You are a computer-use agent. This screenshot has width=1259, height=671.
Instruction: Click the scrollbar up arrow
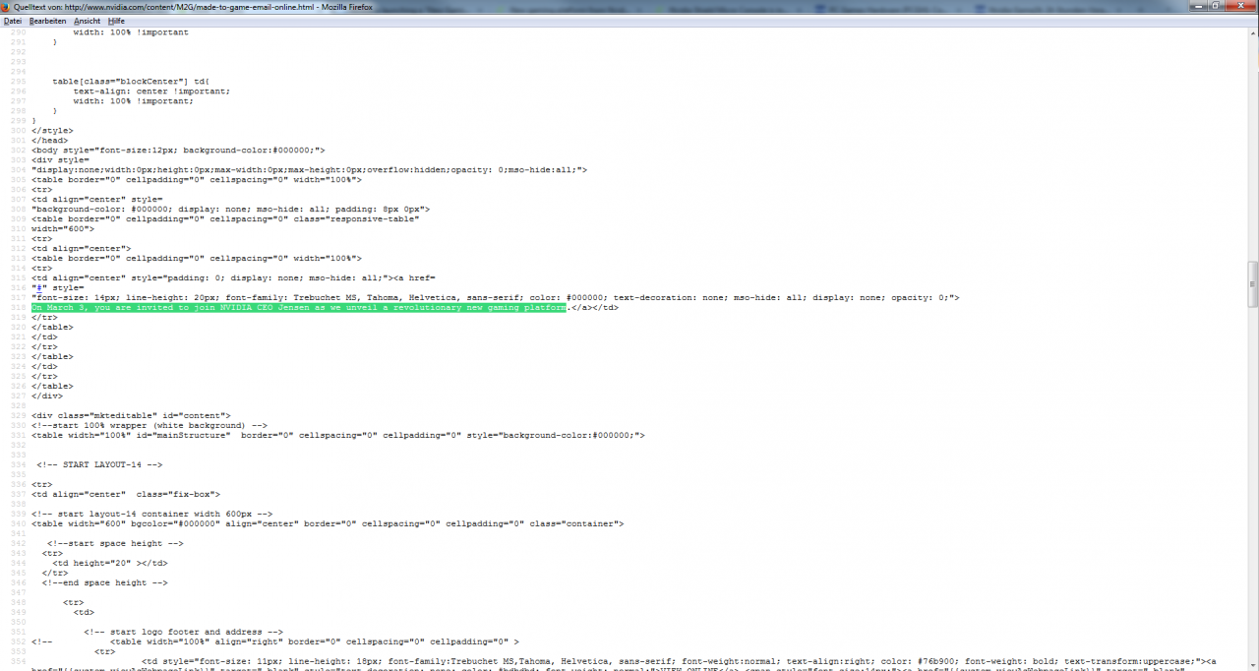pyautogui.click(x=1253, y=33)
